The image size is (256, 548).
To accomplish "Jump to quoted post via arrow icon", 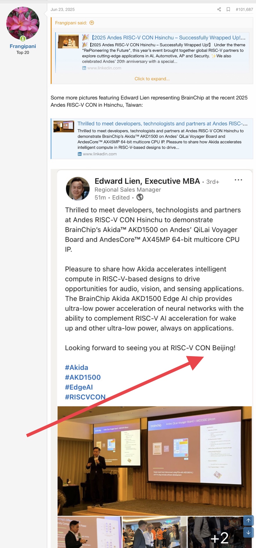I will [x=92, y=23].
